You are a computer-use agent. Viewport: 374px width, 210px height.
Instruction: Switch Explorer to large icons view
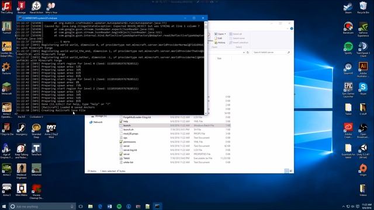[x=291, y=171]
